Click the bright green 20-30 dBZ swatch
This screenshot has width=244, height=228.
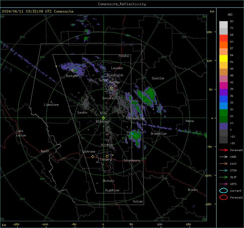pos(223,113)
